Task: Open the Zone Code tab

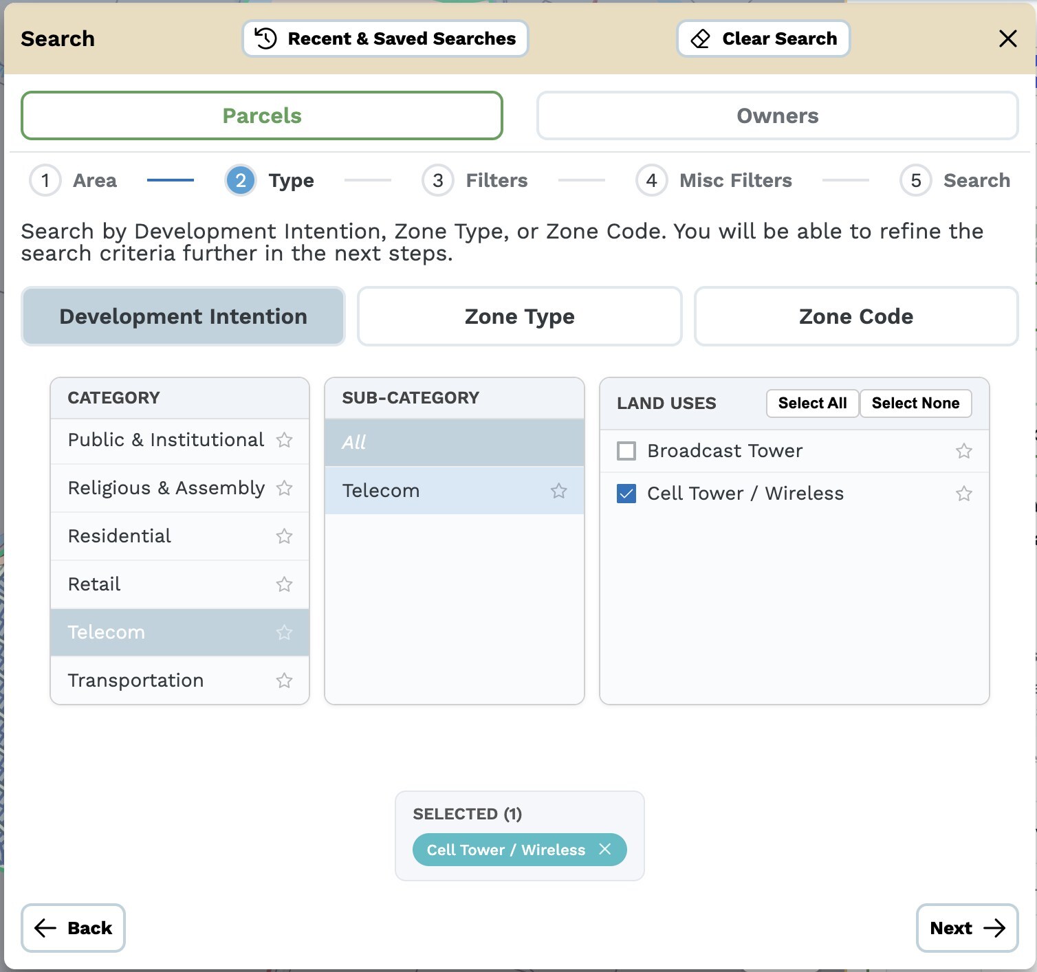Action: point(855,316)
